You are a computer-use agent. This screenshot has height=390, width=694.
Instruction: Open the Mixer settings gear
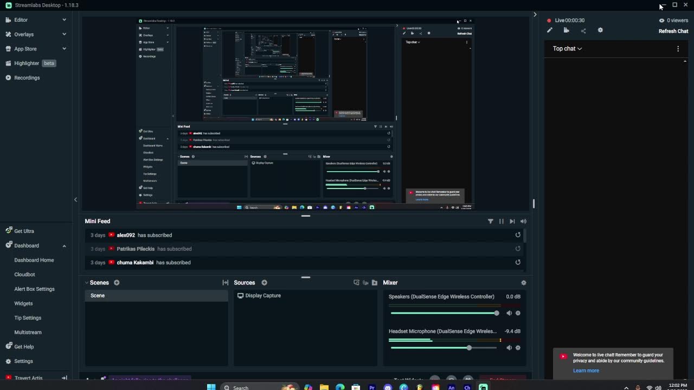pos(523,283)
